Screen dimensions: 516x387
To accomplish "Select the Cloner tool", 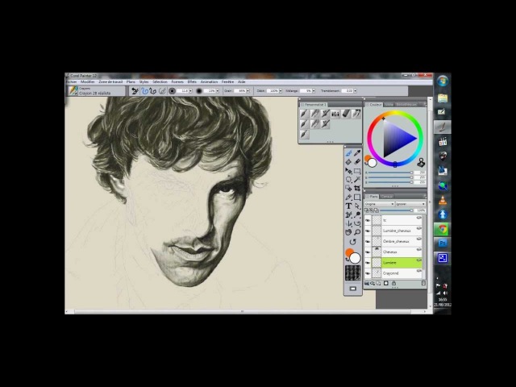I will point(348,215).
